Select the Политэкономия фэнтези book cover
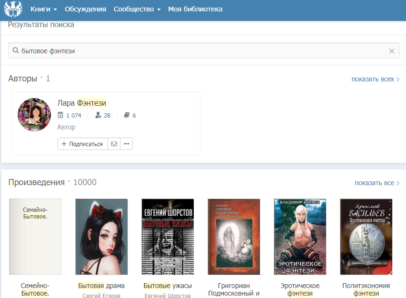This screenshot has width=406, height=298. tap(366, 237)
